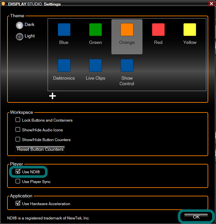Switch to the Light theme option

(x=20, y=36)
